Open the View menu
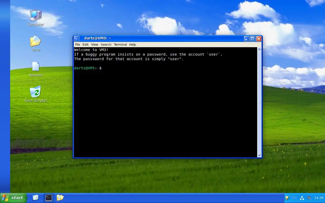The image size is (325, 203). pos(94,45)
